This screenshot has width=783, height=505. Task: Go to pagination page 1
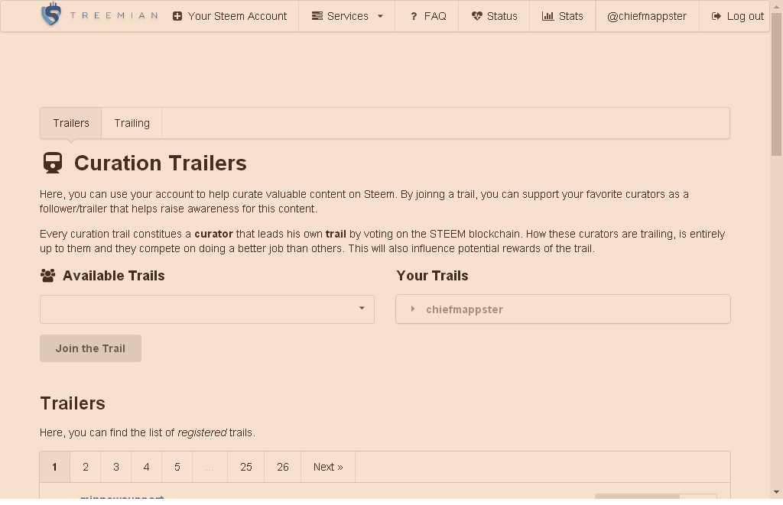55,467
